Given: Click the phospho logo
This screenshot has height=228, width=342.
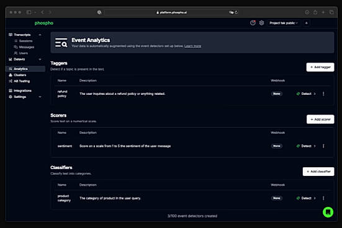Looking at the screenshot, I should click(x=44, y=23).
